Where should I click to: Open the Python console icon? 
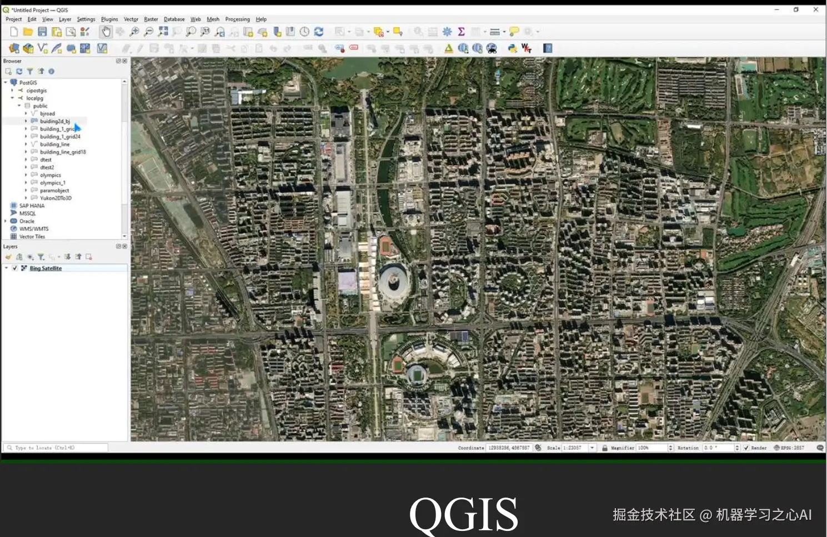512,48
